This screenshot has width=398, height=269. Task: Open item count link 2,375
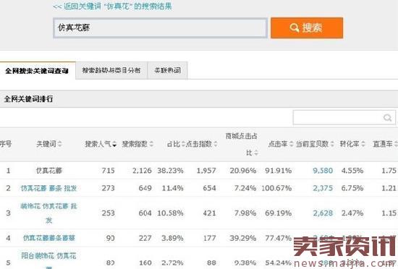pos(323,188)
